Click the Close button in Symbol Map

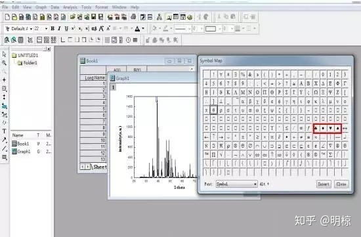[x=341, y=184]
